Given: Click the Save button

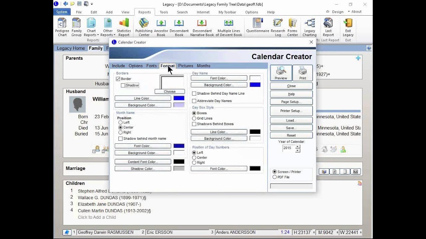Looking at the screenshot, I should pos(291,128).
